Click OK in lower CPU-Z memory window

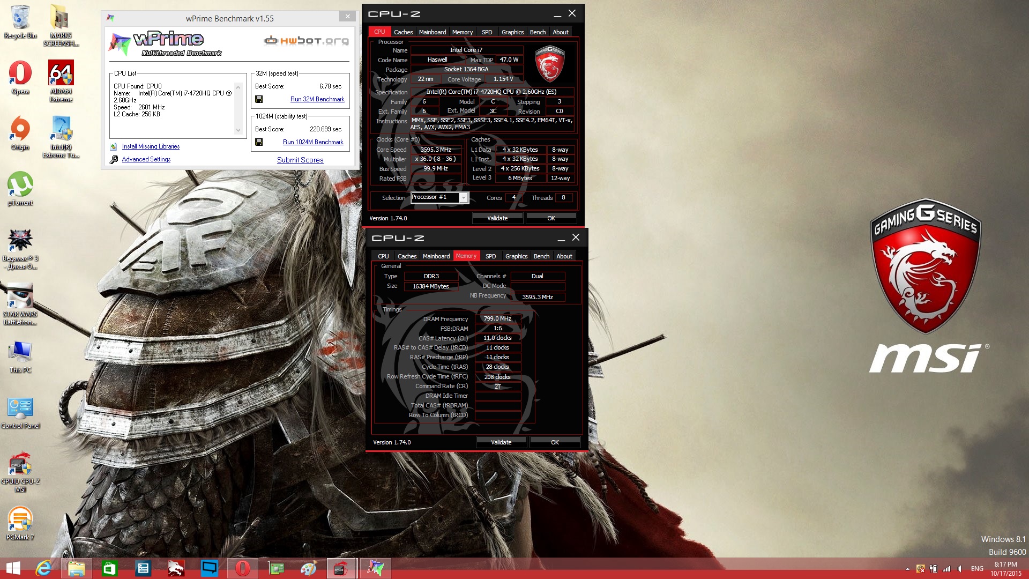[555, 442]
